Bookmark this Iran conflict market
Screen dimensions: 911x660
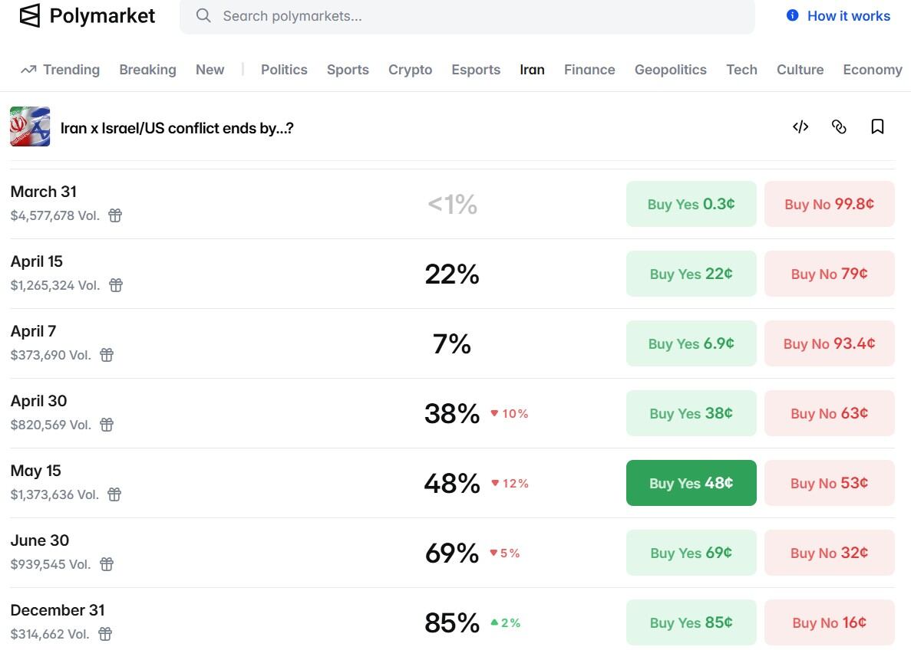click(x=877, y=127)
